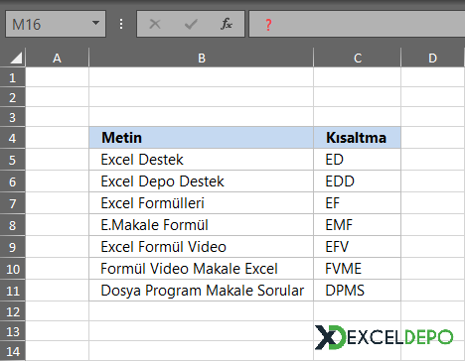Click the Cancel (X) formula bar icon
Image resolution: width=465 pixels, height=361 pixels.
(x=155, y=24)
